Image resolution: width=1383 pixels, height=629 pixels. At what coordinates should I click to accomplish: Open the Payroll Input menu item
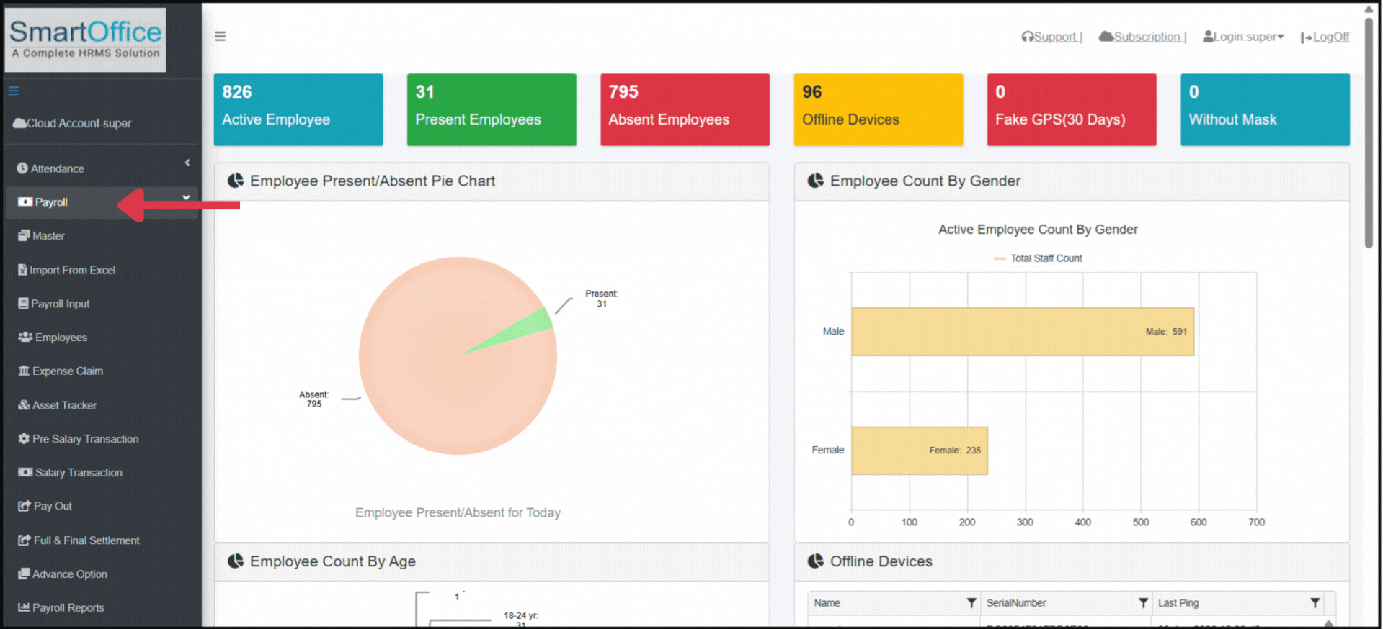pos(60,304)
